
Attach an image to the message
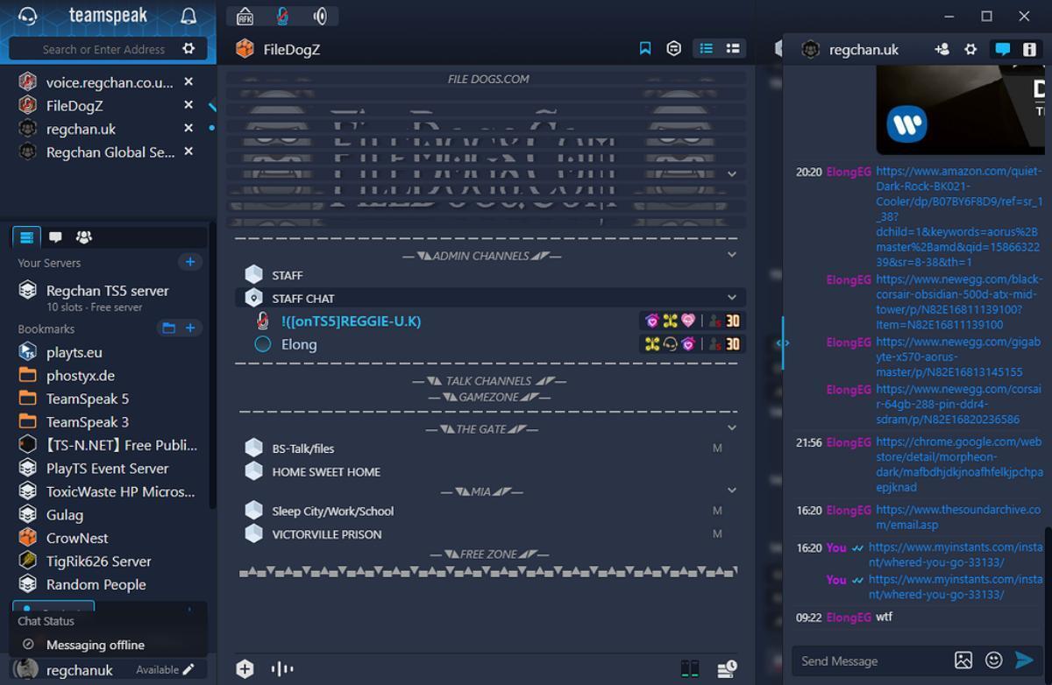(x=963, y=660)
